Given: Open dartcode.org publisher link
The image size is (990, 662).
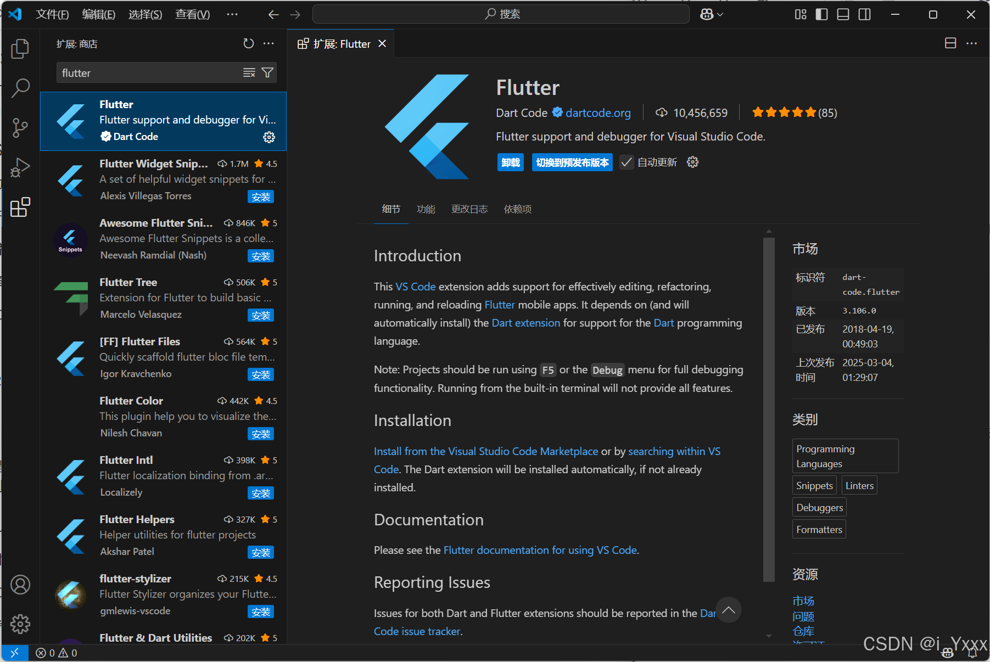Looking at the screenshot, I should (x=598, y=113).
